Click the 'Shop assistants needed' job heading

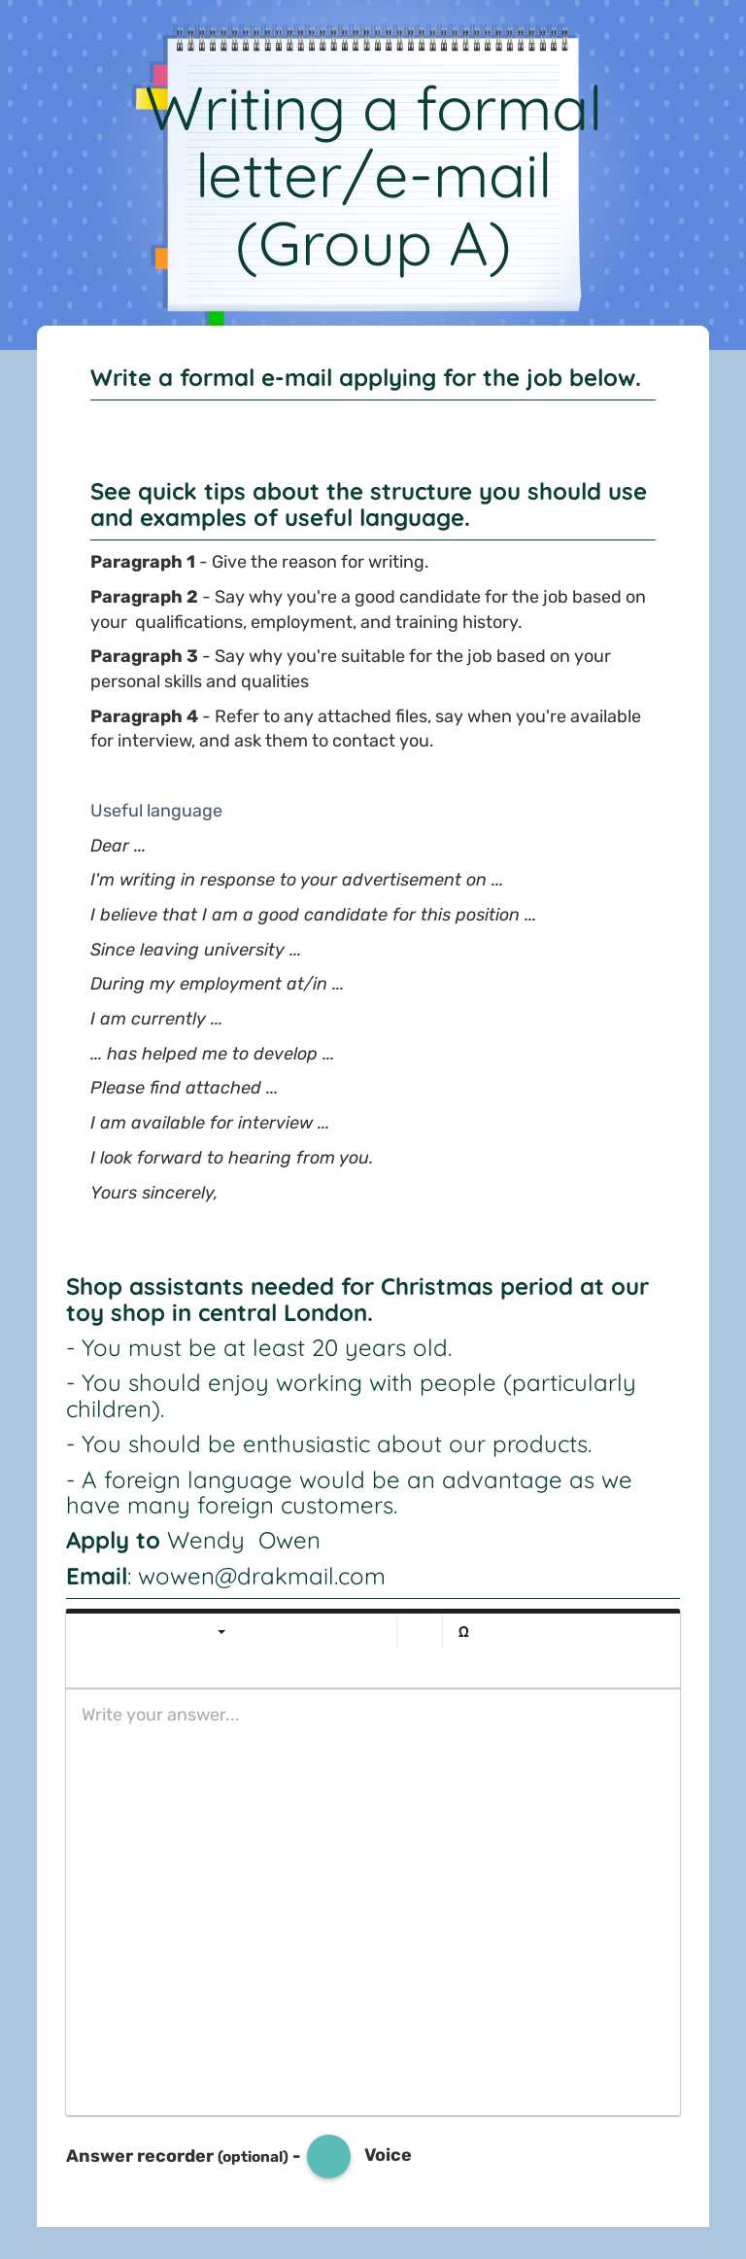click(356, 1300)
